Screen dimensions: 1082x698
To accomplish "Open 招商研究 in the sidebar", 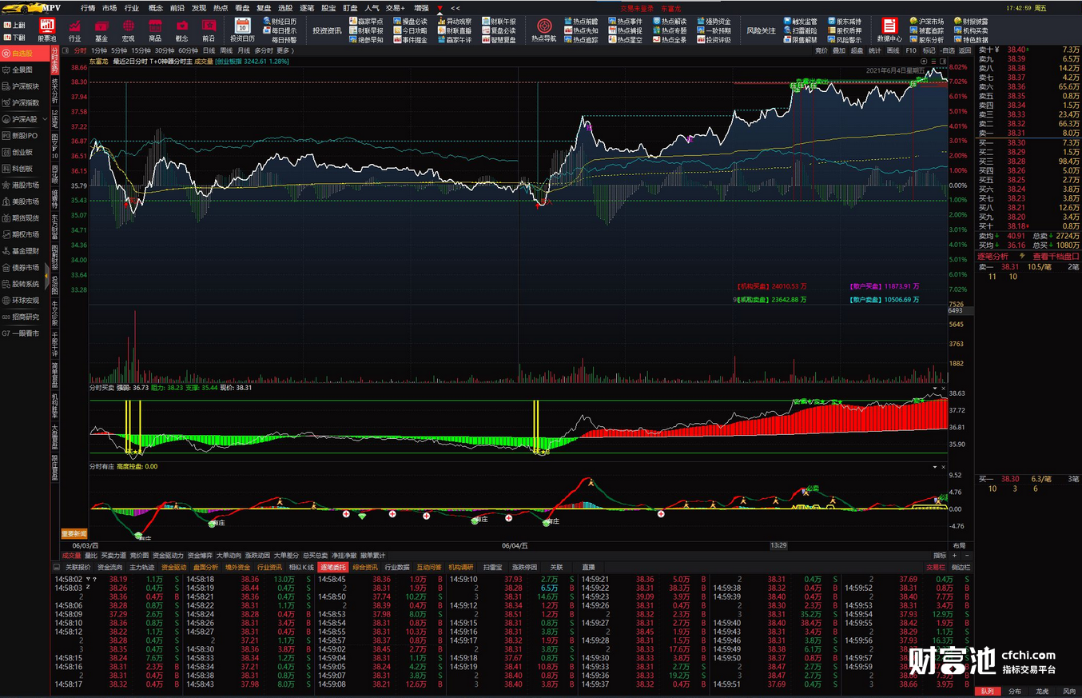I will 22,317.
